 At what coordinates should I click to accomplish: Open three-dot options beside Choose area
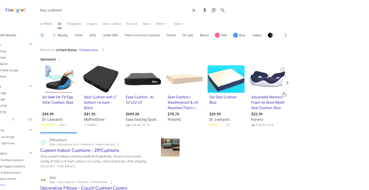103,50
